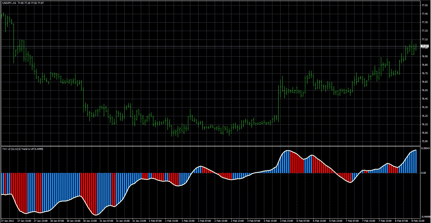Screen dimensions: 431x223
Task: Click the horizontal current price line
Action: click(205, 46)
